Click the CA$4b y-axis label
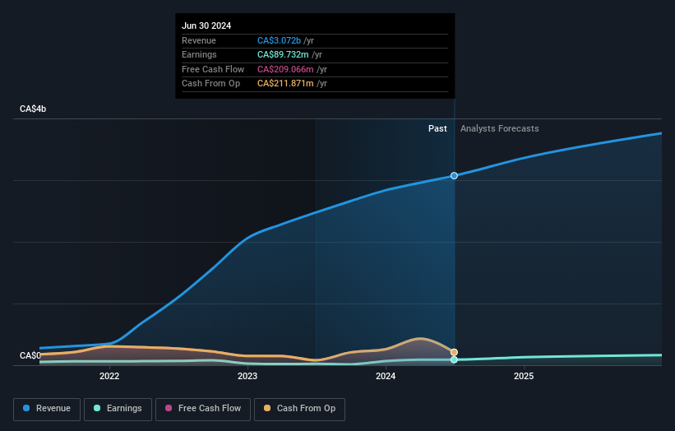Viewport: 675px width, 431px height. (x=33, y=109)
